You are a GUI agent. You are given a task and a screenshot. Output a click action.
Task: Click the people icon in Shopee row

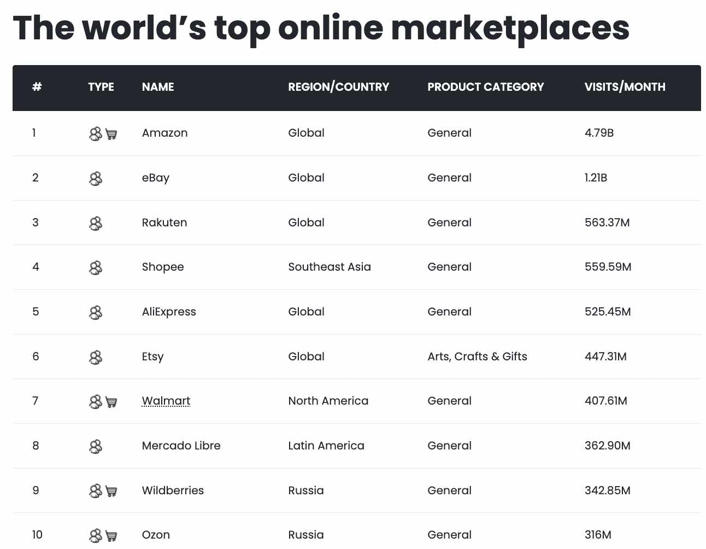[x=96, y=267]
